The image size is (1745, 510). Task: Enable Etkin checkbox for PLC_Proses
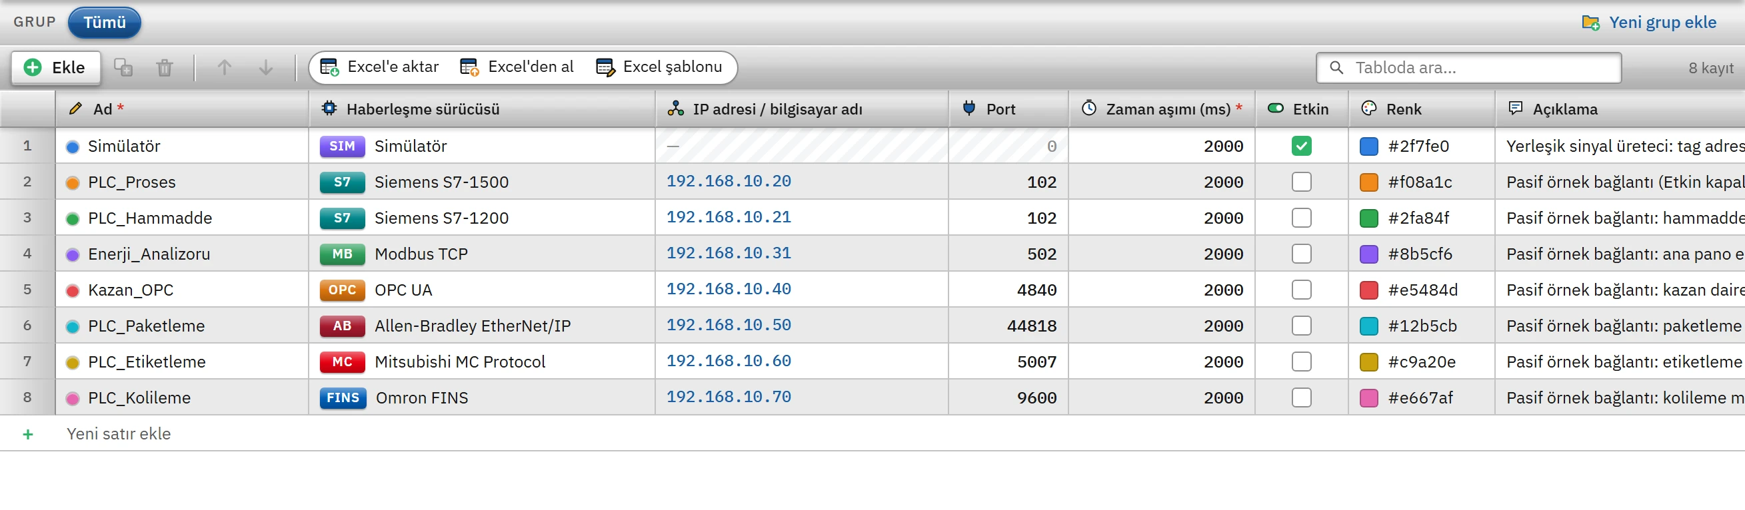coord(1301,182)
